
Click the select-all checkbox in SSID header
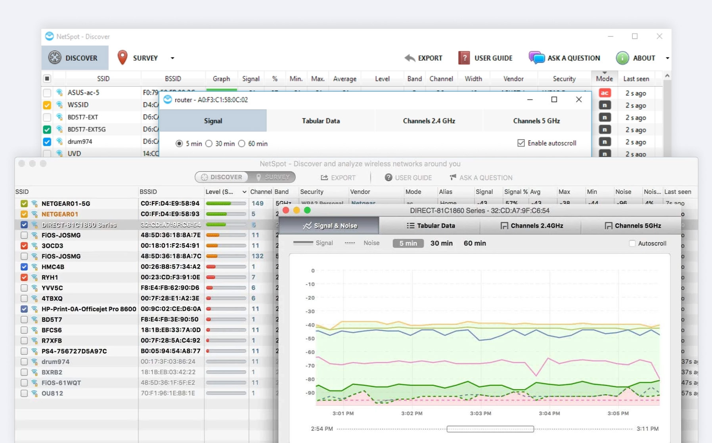pos(47,78)
